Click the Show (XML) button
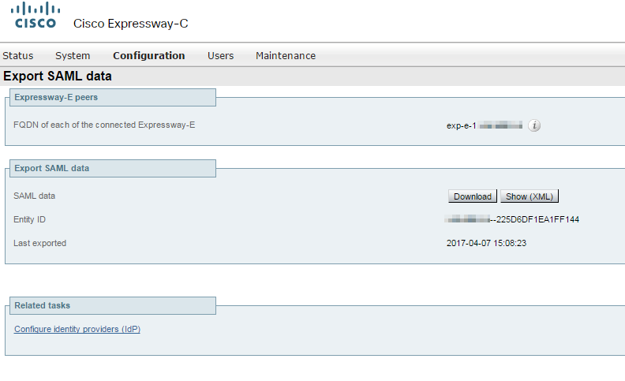Image resolution: width=625 pixels, height=381 pixels. coord(530,196)
